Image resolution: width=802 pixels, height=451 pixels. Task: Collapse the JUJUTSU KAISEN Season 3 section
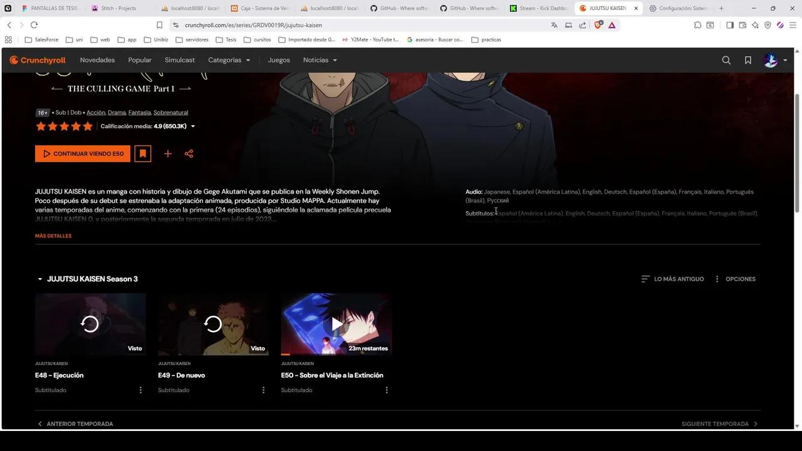(x=39, y=279)
